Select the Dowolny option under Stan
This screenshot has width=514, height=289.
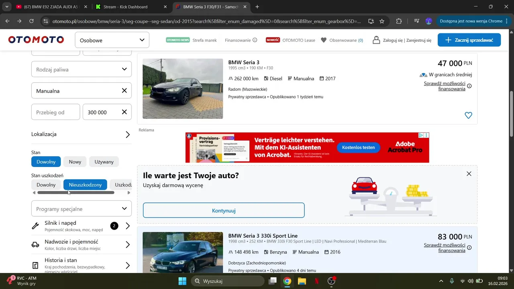tap(46, 162)
